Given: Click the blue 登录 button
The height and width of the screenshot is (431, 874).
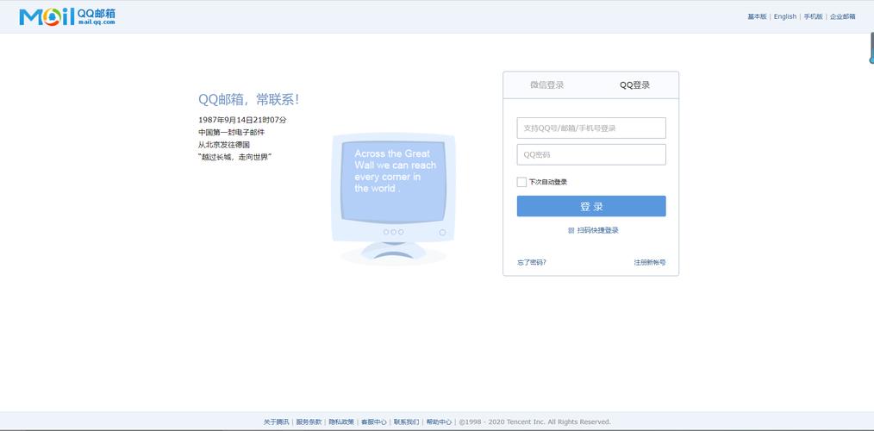Looking at the screenshot, I should [x=591, y=206].
